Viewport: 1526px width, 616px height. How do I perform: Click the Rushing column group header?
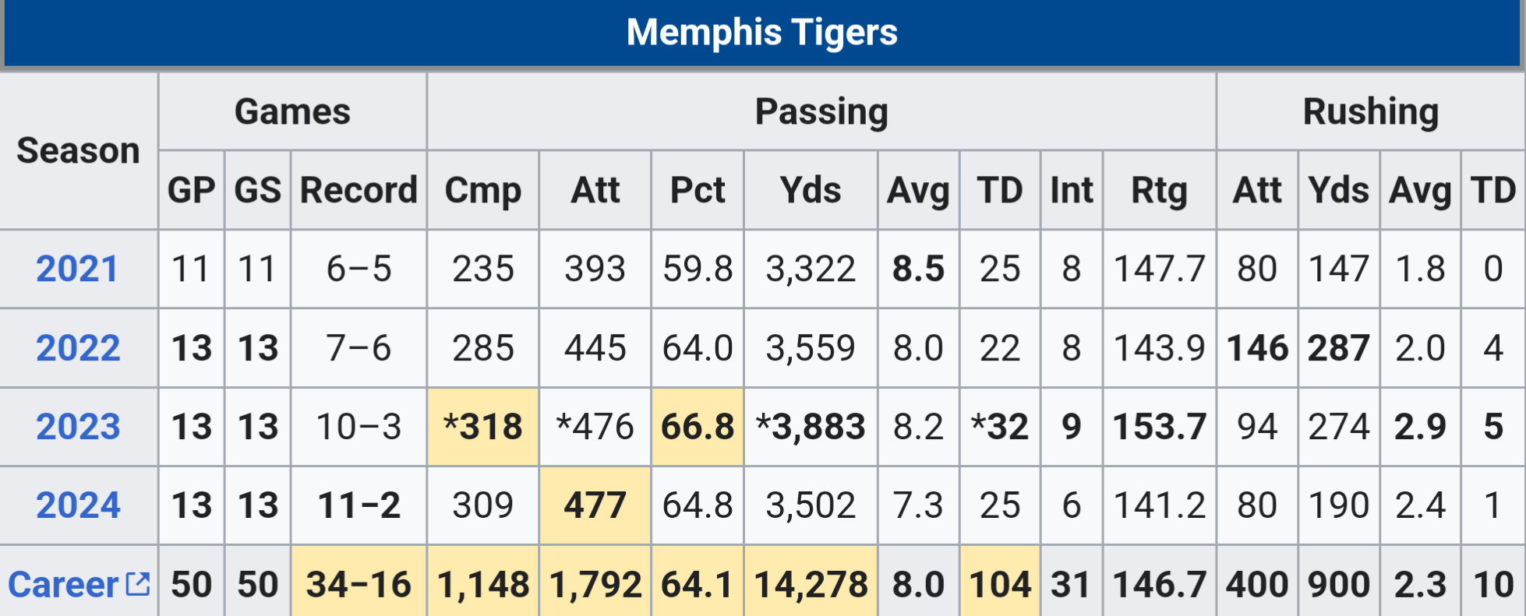(1370, 111)
